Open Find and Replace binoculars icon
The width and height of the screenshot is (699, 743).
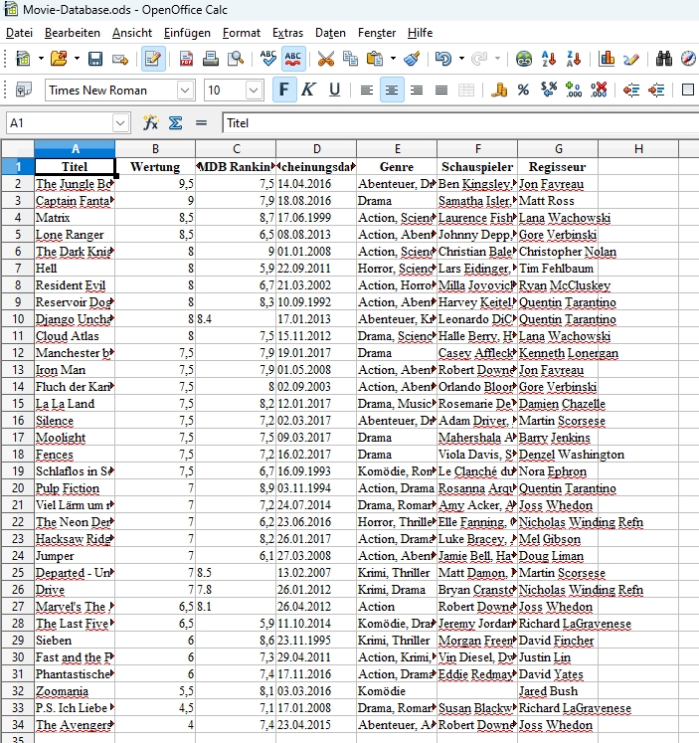[664, 59]
